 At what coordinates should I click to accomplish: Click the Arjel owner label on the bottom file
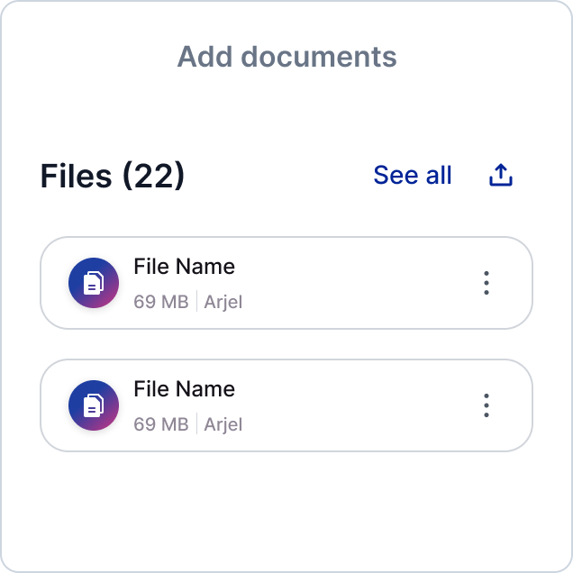tap(223, 424)
